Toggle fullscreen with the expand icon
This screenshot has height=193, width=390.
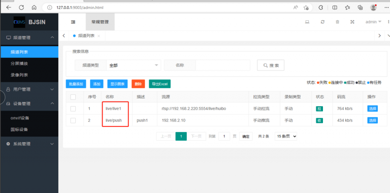click(x=352, y=22)
